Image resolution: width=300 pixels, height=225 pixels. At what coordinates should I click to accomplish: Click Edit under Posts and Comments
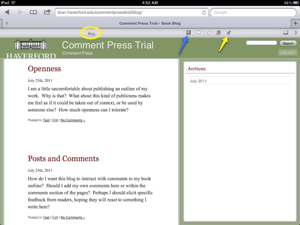(55, 217)
